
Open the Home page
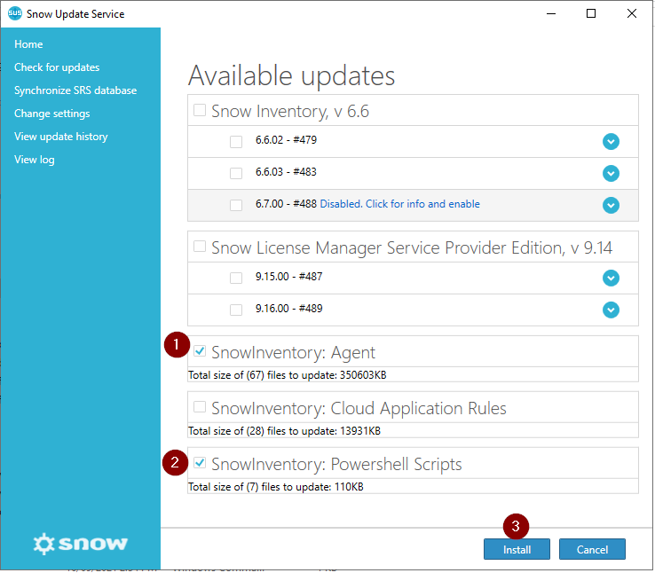click(x=28, y=44)
